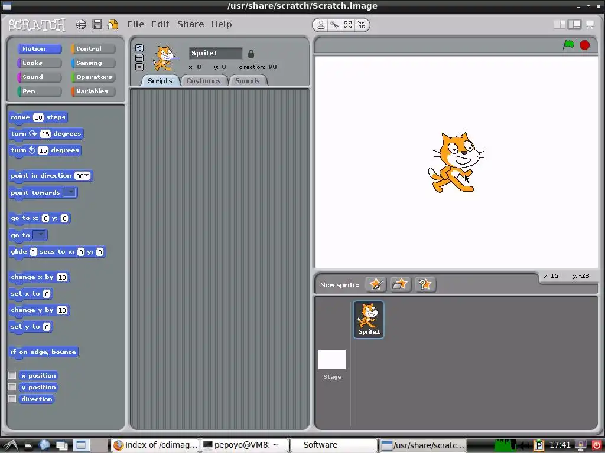This screenshot has width=605, height=453.
Task: Select the Sprite1 thumbnail in sprite list
Action: pyautogui.click(x=369, y=320)
